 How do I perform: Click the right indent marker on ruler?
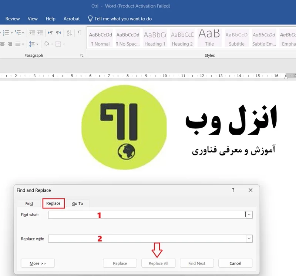(286, 77)
